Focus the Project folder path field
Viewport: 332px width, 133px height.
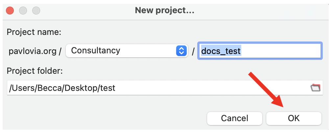[158, 88]
